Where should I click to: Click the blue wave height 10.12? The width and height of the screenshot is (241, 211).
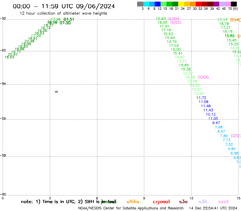click(211, 114)
